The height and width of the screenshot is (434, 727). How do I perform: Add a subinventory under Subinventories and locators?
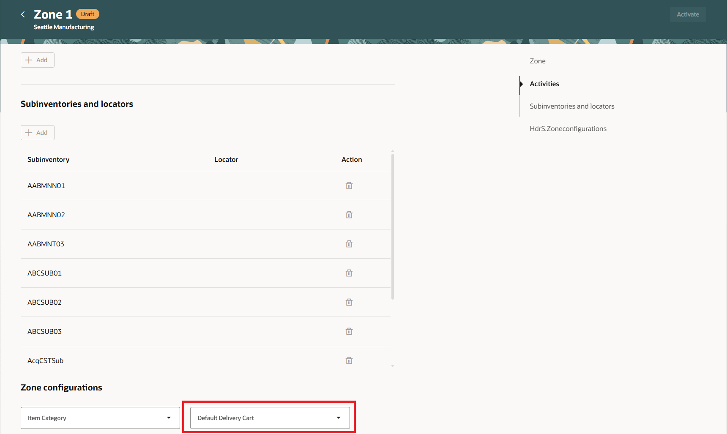[38, 133]
